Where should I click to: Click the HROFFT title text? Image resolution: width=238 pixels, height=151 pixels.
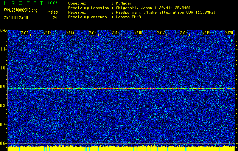coord(23,3)
